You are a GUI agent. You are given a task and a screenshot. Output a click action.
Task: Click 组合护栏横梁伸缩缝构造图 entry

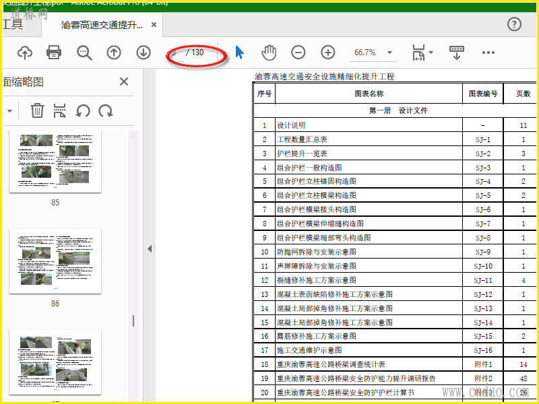pyautogui.click(x=320, y=224)
